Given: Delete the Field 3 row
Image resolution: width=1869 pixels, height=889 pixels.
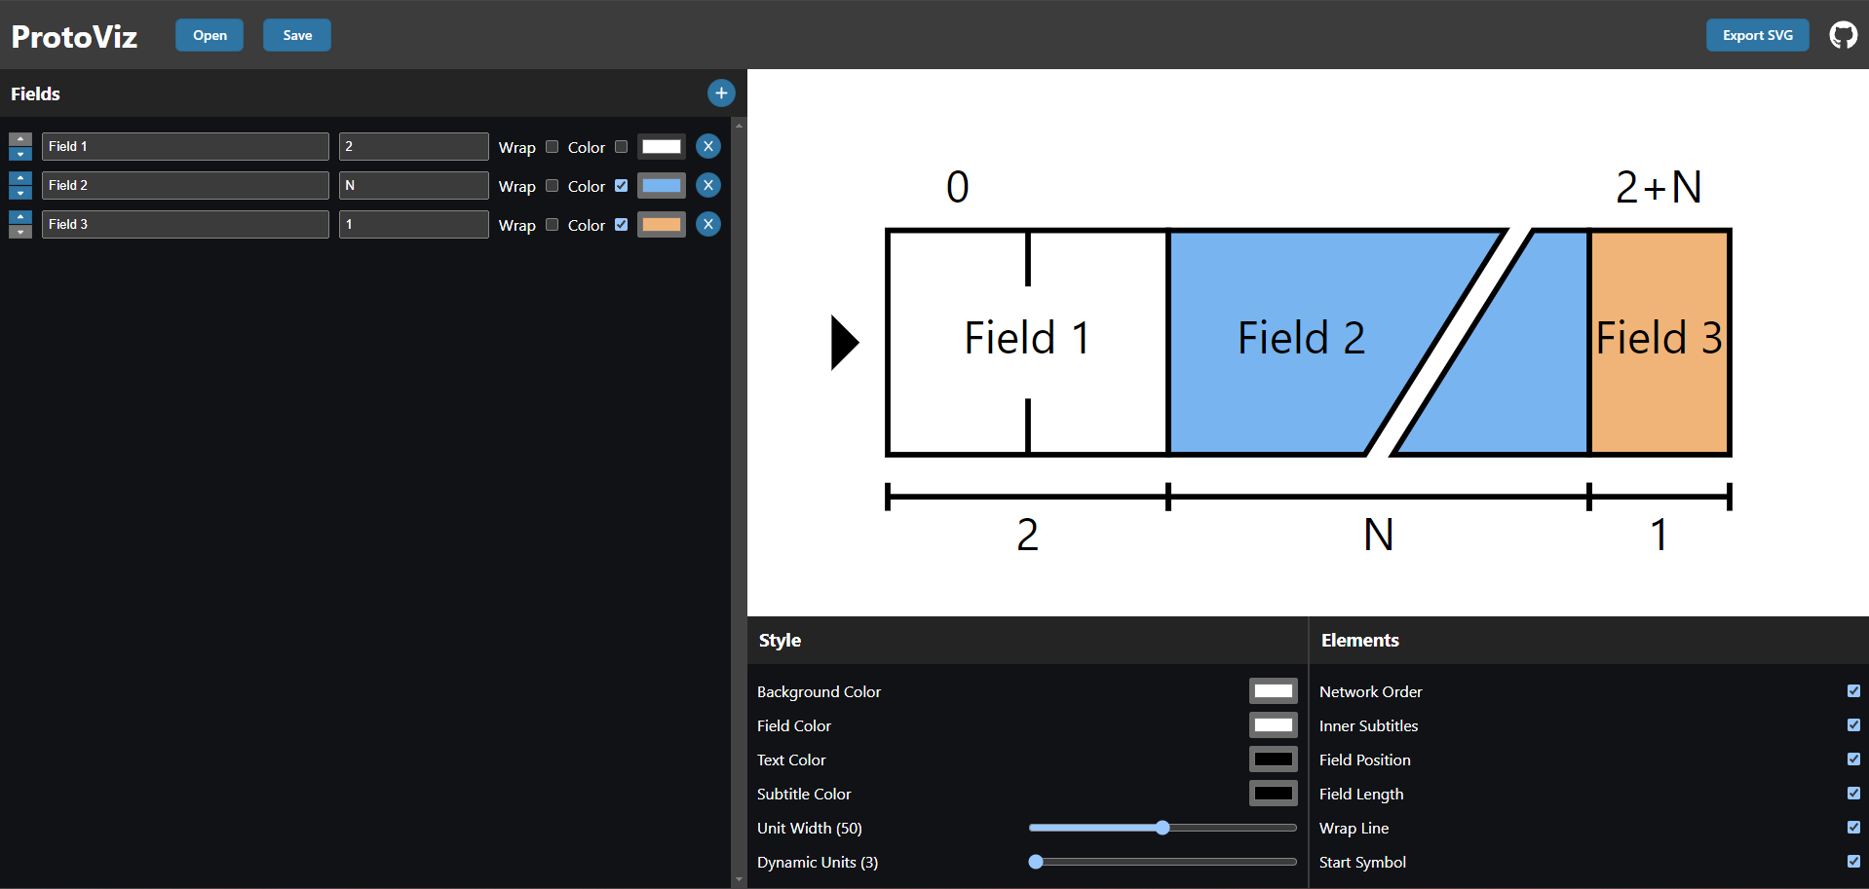Looking at the screenshot, I should [x=708, y=224].
